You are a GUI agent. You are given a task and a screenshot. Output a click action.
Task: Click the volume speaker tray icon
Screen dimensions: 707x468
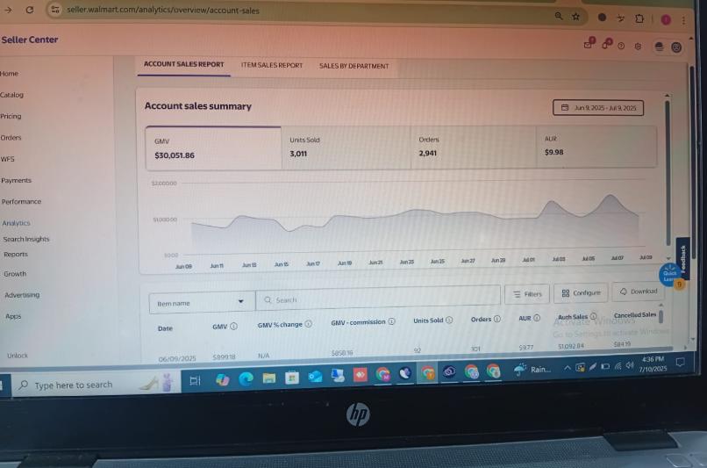[630, 365]
